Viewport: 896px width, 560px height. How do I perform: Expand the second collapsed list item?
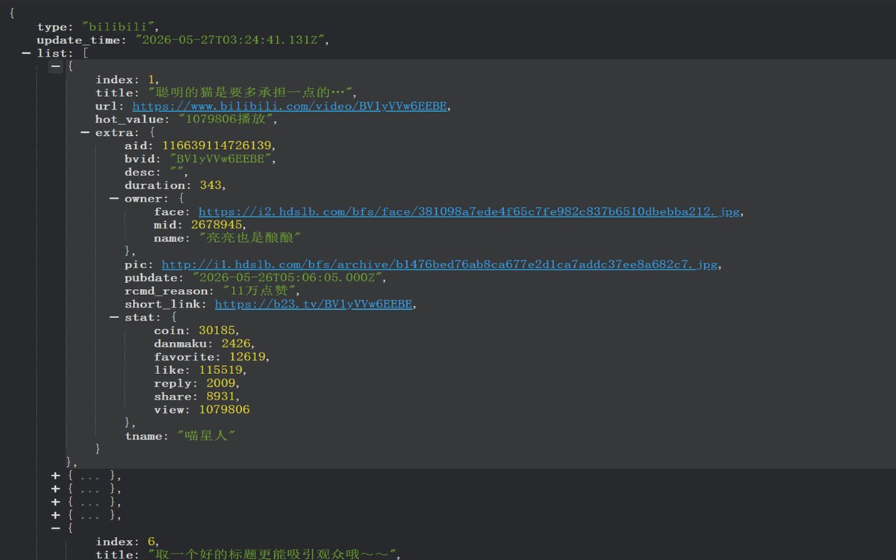pos(55,489)
